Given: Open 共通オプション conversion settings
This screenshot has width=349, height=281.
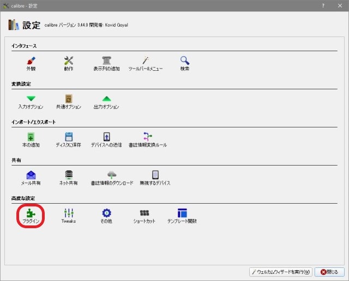Looking at the screenshot, I should click(x=69, y=102).
